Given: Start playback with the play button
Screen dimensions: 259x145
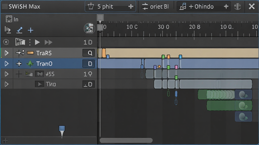Looking at the screenshot, I should pos(37,42).
